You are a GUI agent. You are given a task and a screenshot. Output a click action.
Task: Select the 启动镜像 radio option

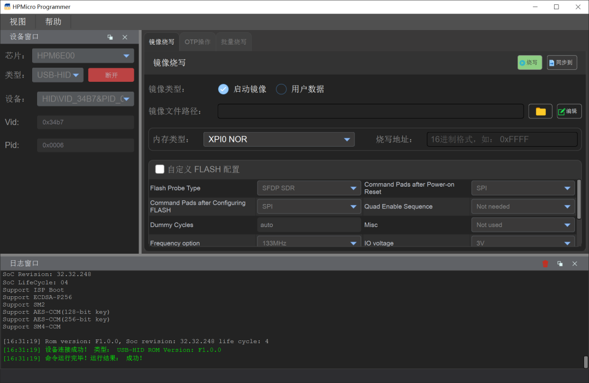(x=223, y=89)
